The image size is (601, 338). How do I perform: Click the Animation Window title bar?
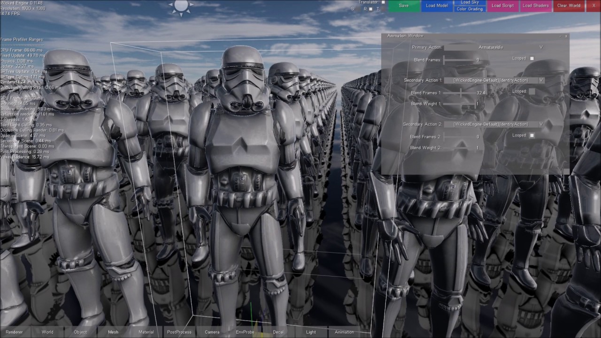470,36
